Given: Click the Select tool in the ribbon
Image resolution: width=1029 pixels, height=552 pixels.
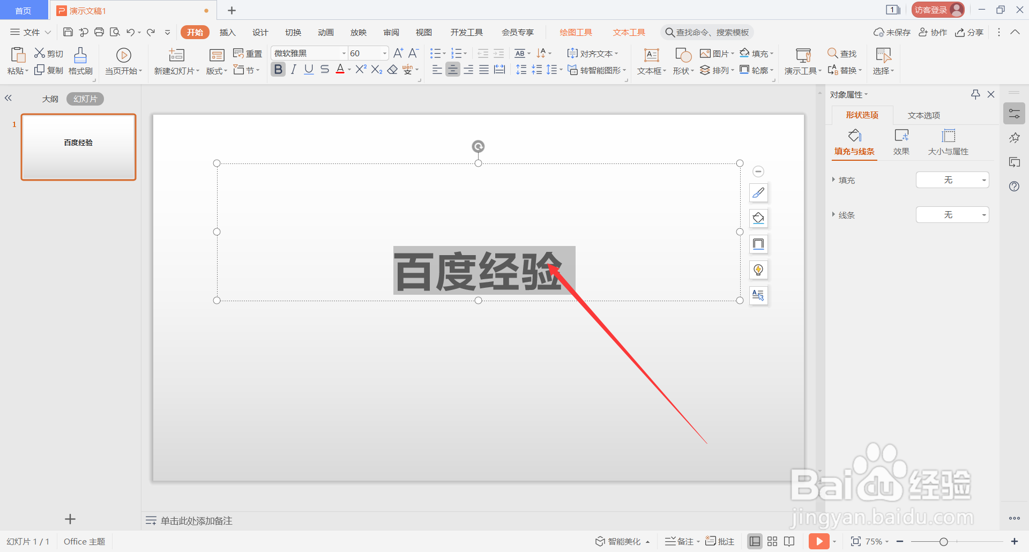Looking at the screenshot, I should tap(882, 61).
